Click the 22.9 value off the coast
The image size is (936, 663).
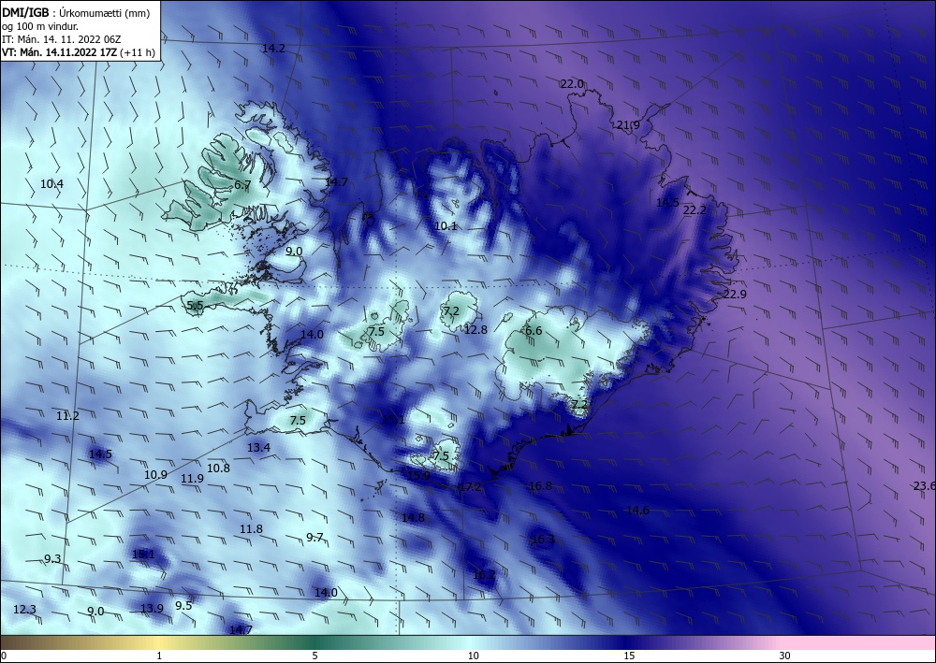tap(734, 294)
